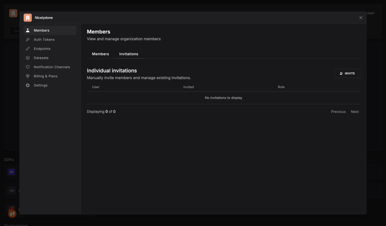The width and height of the screenshot is (386, 226).
Task: Close the organization settings dialog
Action: click(360, 18)
